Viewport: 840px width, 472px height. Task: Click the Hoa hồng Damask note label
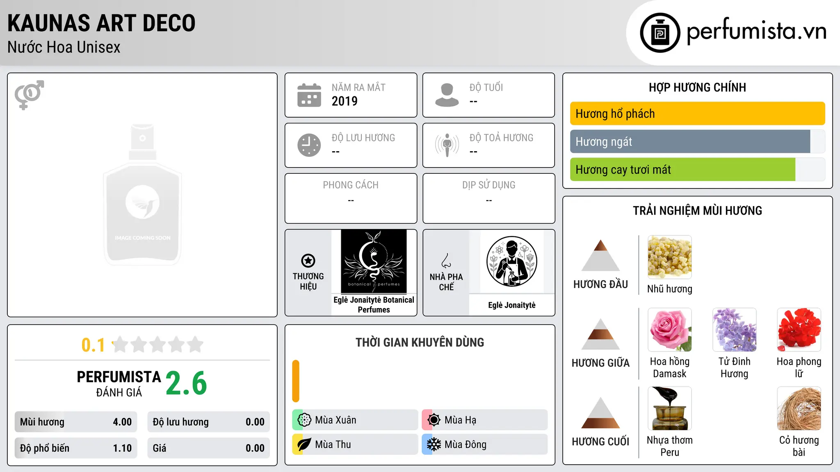tap(670, 368)
